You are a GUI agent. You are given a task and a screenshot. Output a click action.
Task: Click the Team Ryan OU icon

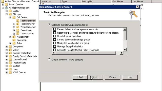18,30
